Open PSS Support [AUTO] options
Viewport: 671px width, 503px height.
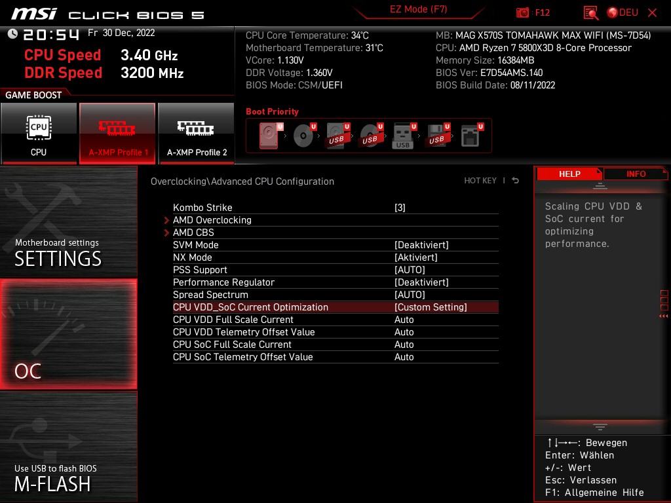(x=410, y=269)
